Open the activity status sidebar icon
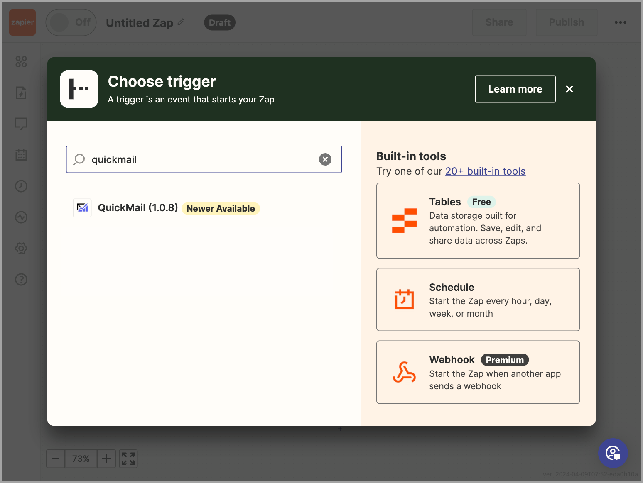 21,217
